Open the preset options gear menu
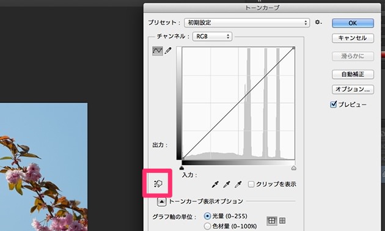This screenshot has width=385, height=231. point(318,23)
